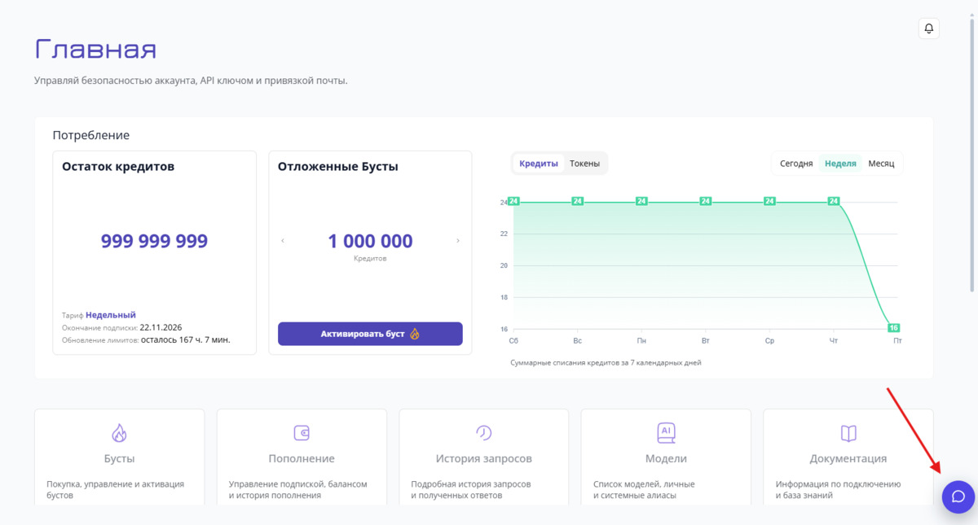The height and width of the screenshot is (525, 978).
Task: Click the flame icon on Бусты card
Action: 119,432
